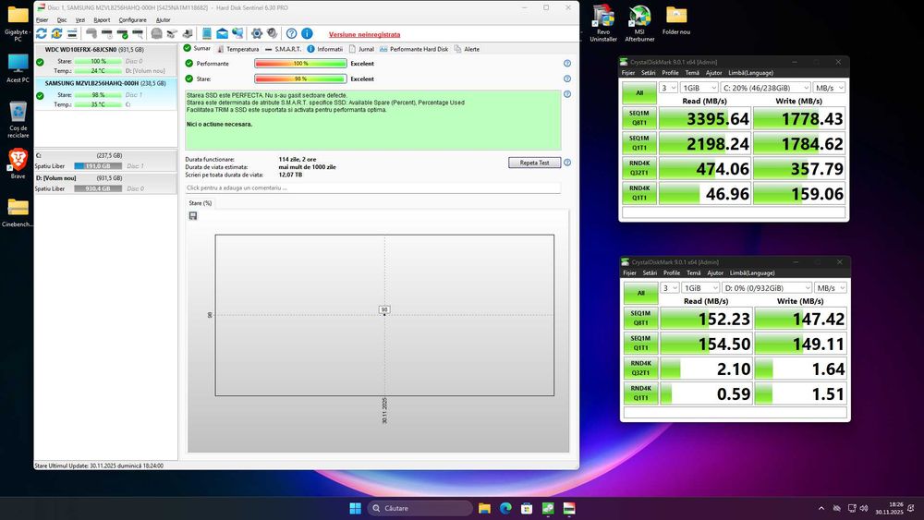This screenshot has height=520, width=924.
Task: Click the blue info circle toolbar icon
Action: click(307, 33)
